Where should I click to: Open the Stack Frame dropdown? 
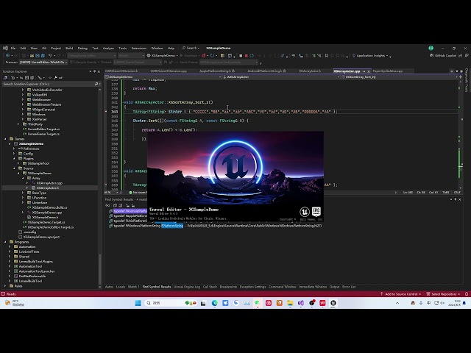tap(229, 62)
